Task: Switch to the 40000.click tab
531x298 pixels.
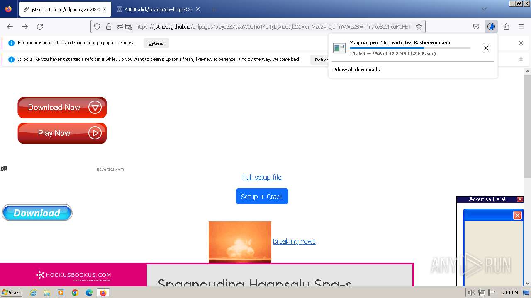Action: click(x=158, y=9)
